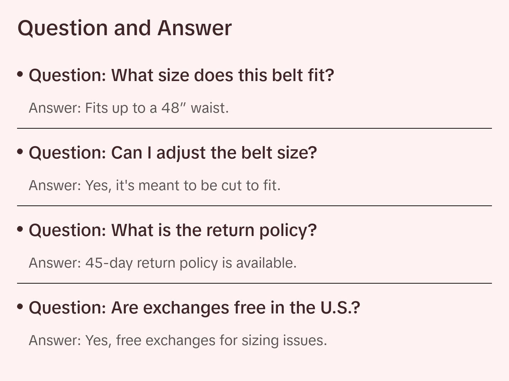Click the bullet beside the adjust belt size question
This screenshot has height=381, width=509.
(20, 152)
